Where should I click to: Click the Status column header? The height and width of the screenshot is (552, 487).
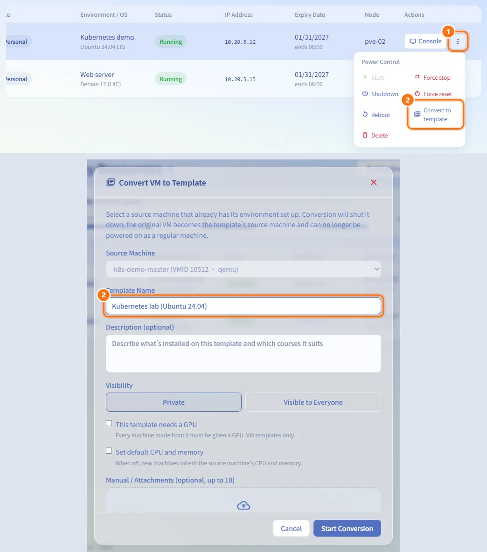163,15
